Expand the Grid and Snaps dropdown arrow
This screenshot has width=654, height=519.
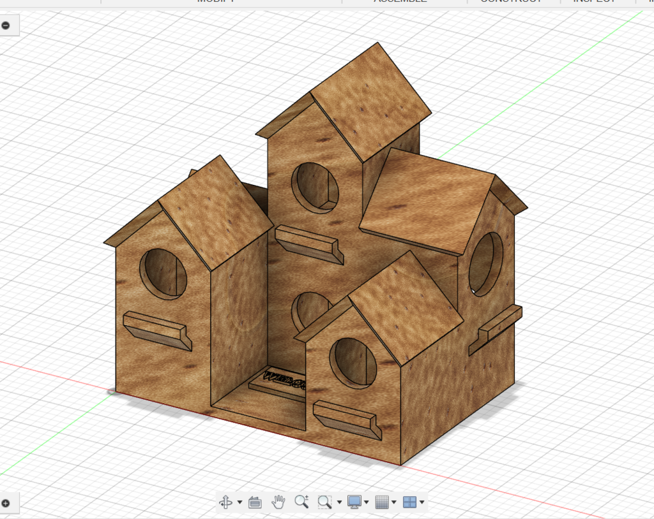point(393,502)
